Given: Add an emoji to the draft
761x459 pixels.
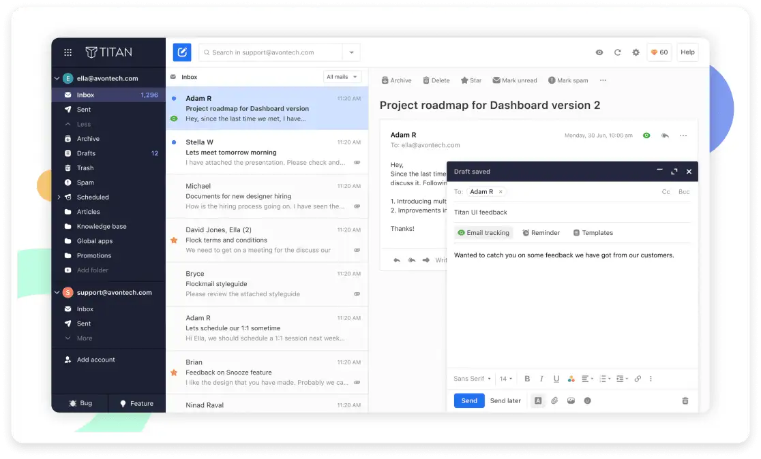Looking at the screenshot, I should (587, 400).
